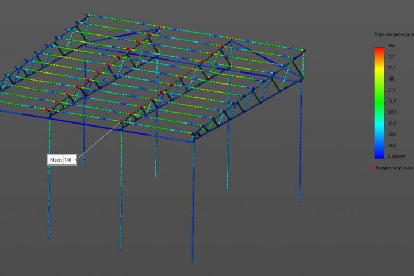The image size is (414, 276).
Task: Click legend value 117
Action: [x=392, y=68]
